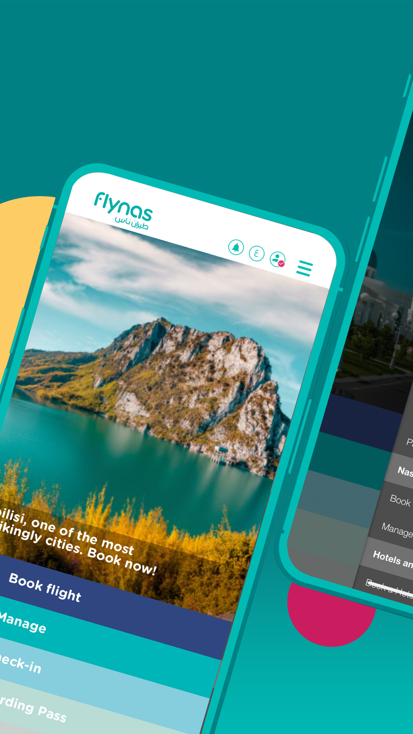Switch language with the Arabic letter icon
Image resolution: width=413 pixels, height=734 pixels.
pyautogui.click(x=256, y=253)
